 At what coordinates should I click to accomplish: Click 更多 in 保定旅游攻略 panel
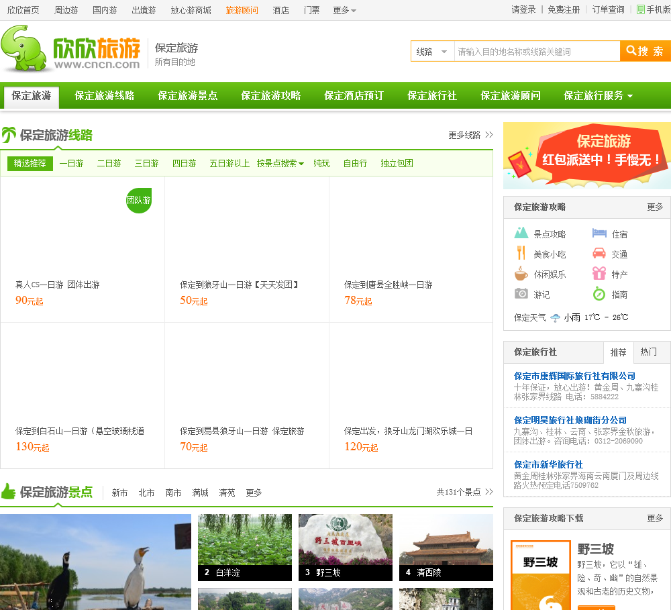655,207
